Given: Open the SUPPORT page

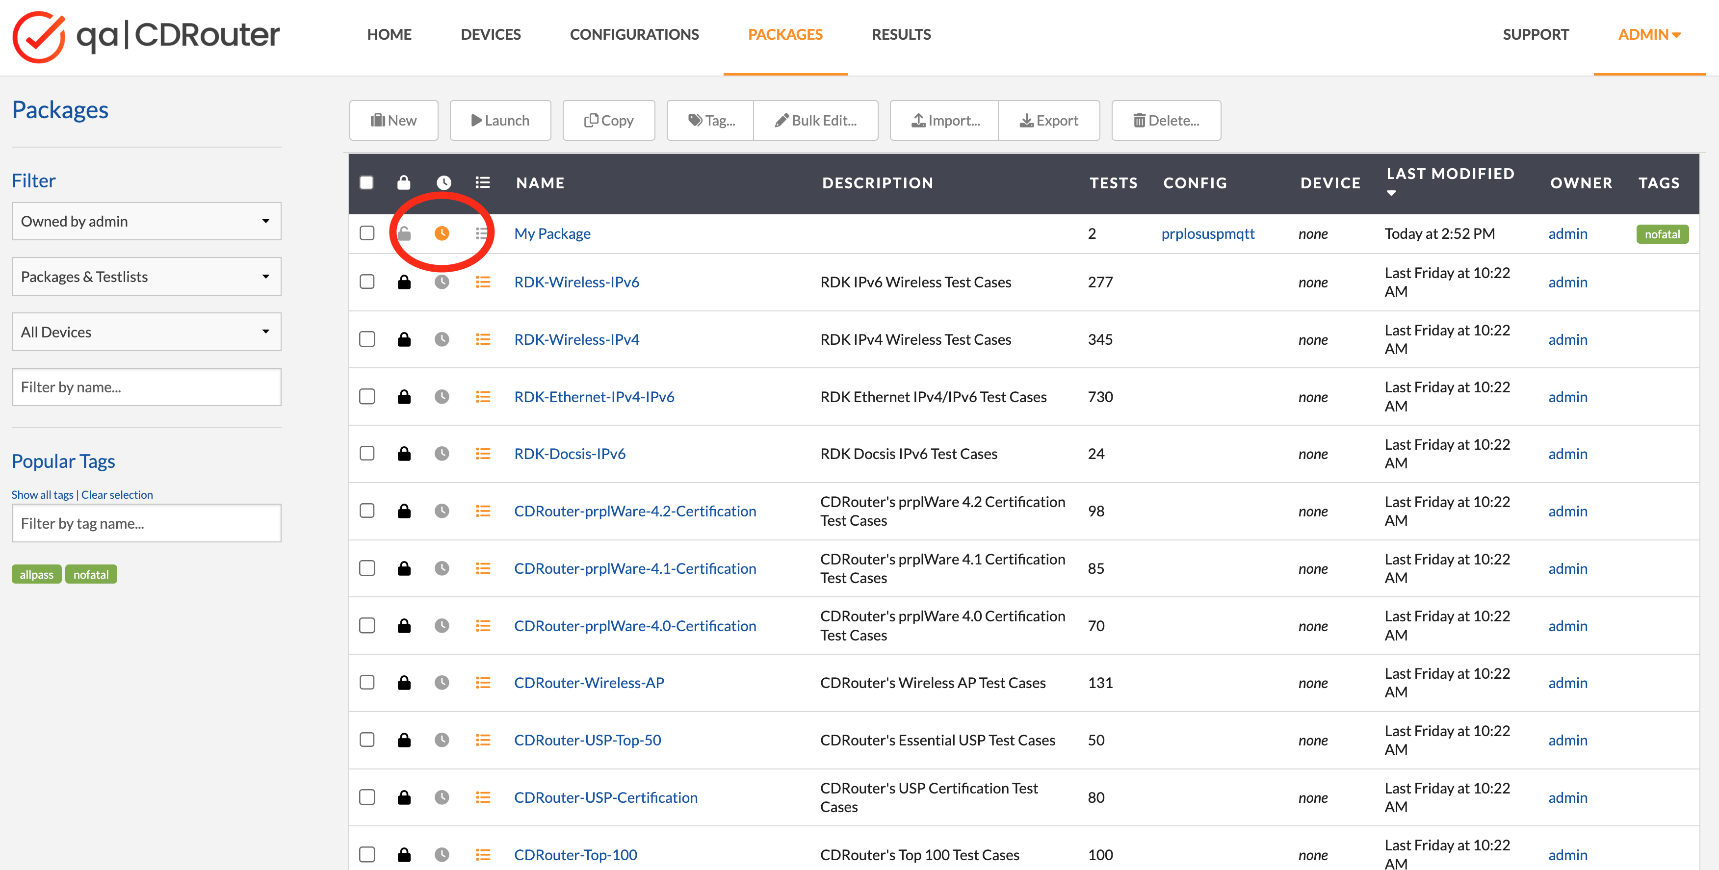Looking at the screenshot, I should (x=1536, y=35).
